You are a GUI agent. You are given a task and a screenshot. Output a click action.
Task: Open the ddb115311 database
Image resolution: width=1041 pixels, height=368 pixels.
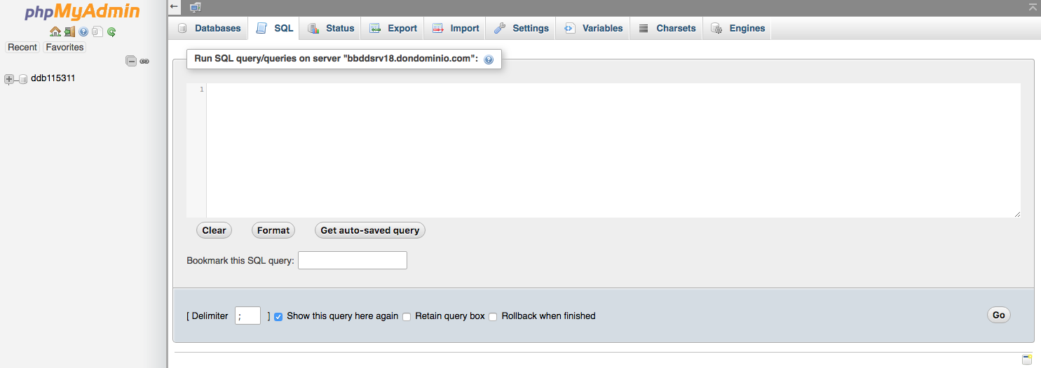(x=53, y=78)
